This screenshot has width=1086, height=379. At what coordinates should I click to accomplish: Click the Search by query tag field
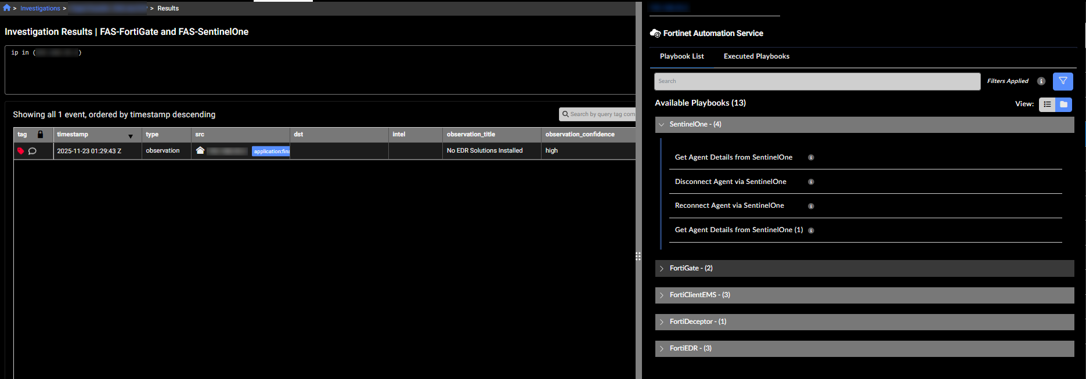pyautogui.click(x=597, y=114)
